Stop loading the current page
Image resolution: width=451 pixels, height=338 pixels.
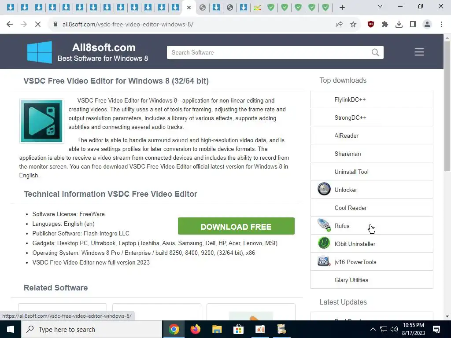tap(38, 25)
